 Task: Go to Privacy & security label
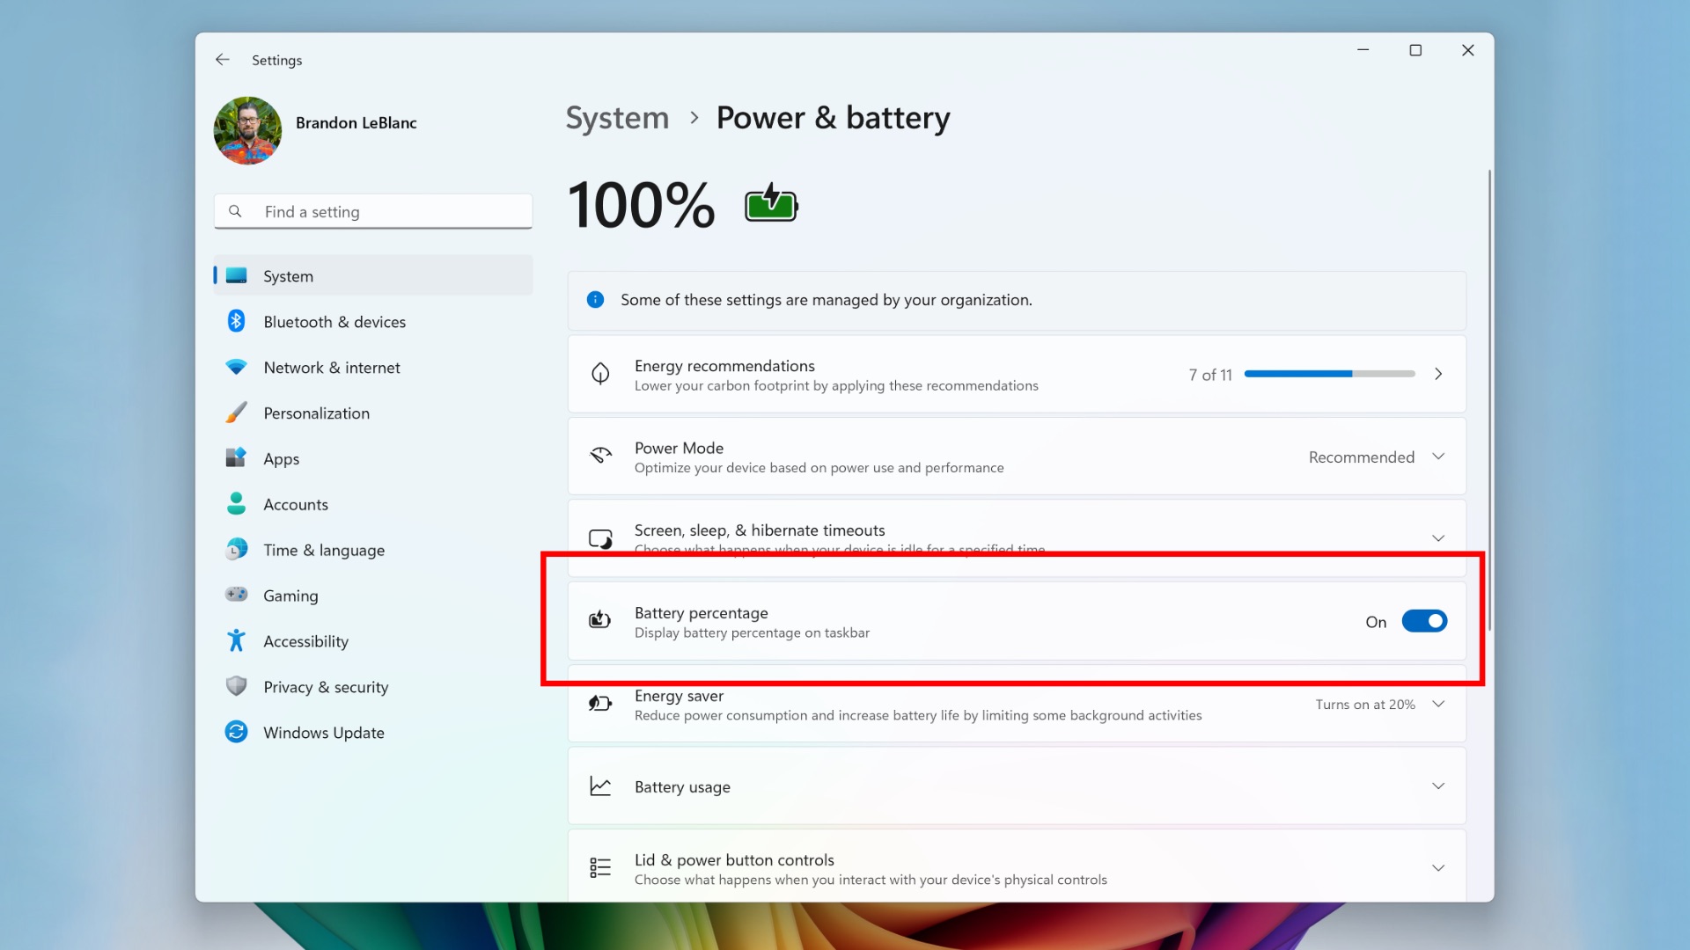326,687
